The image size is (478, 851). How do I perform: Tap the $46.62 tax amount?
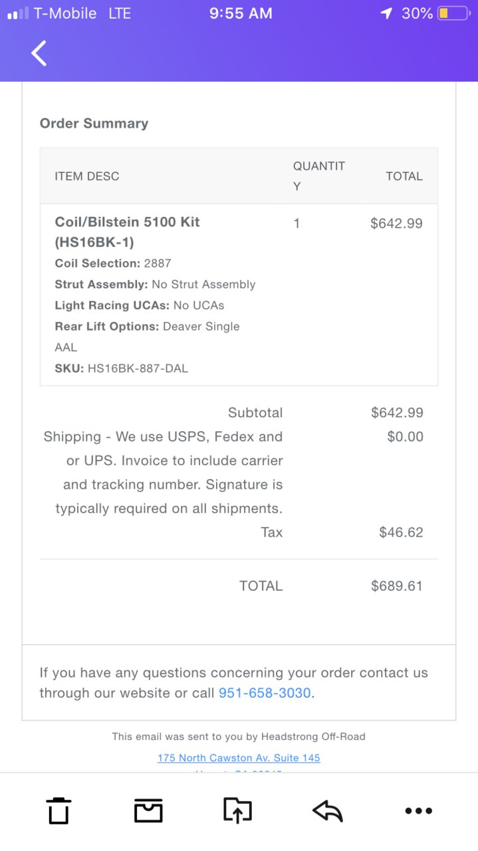pos(401,532)
